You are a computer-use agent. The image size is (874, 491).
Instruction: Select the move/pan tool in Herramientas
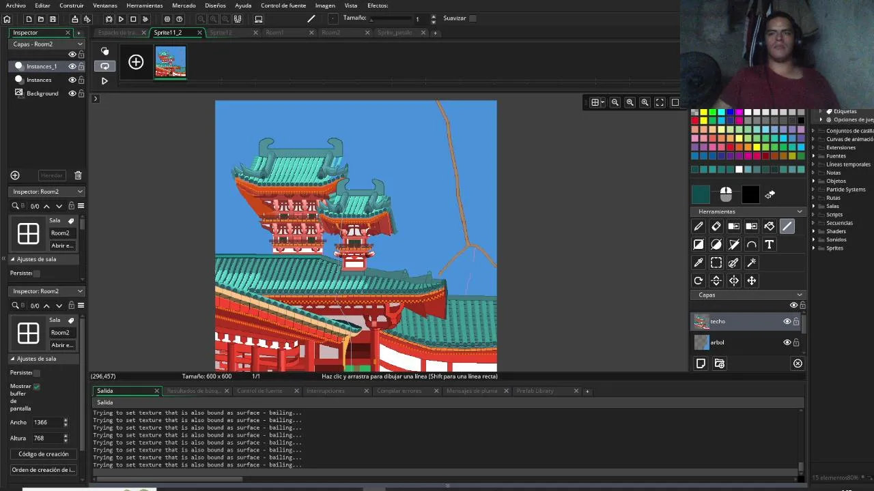752,280
